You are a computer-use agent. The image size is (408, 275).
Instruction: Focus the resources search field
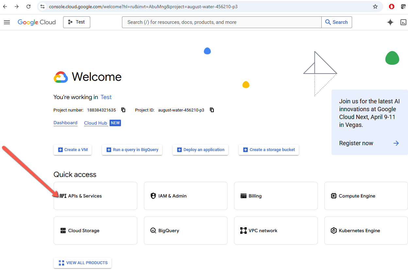click(222, 22)
